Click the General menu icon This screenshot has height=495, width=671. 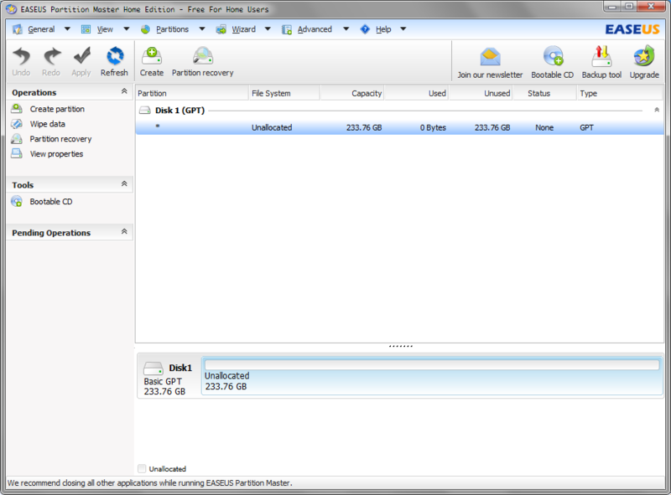[x=17, y=29]
